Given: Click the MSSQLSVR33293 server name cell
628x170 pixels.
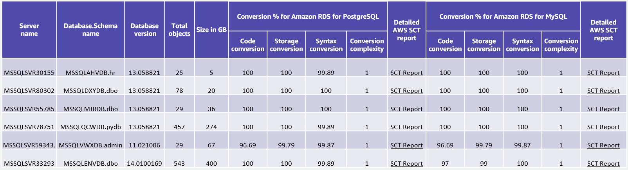Looking at the screenshot, I should pyautogui.click(x=29, y=164).
